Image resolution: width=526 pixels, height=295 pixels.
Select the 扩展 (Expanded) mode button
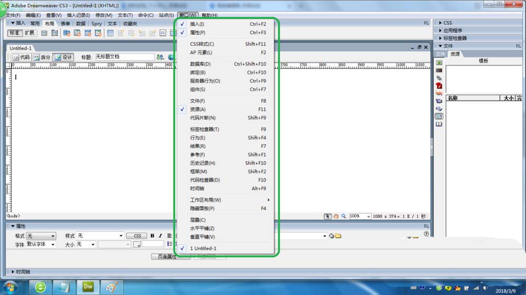tap(29, 33)
